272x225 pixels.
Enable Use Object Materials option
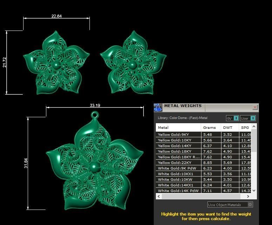[230, 205]
